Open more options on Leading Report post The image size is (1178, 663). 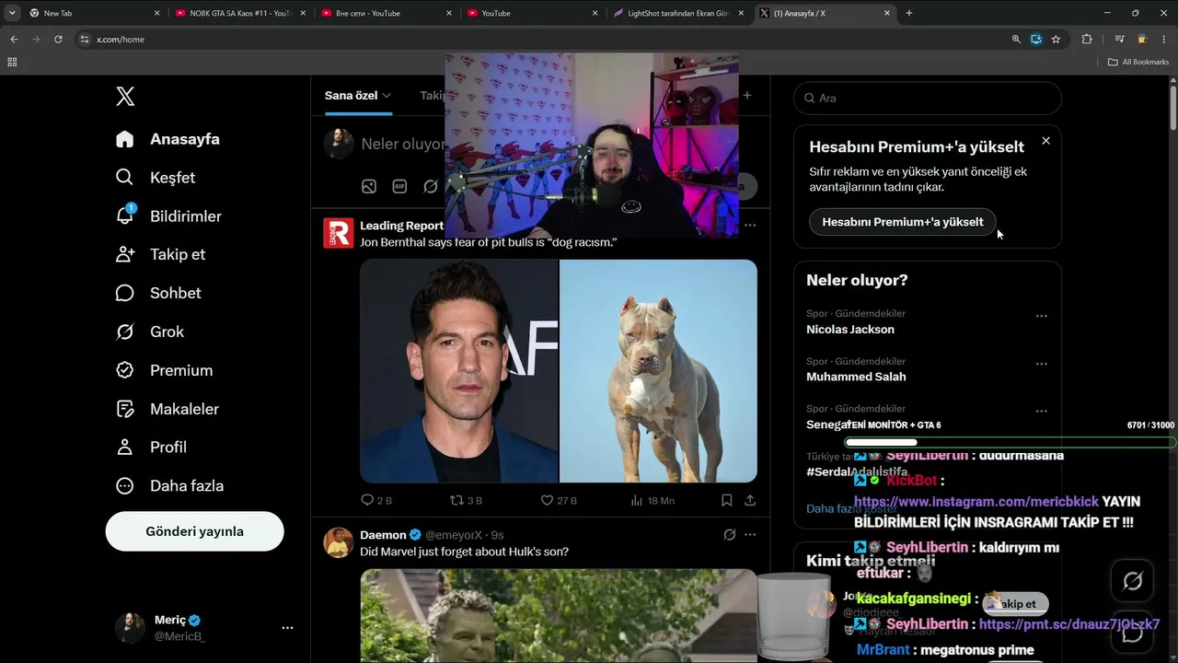750,226
